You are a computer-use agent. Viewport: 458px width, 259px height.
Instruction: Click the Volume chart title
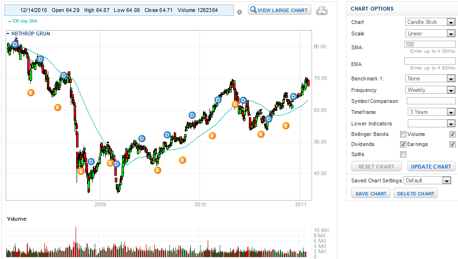pos(17,219)
